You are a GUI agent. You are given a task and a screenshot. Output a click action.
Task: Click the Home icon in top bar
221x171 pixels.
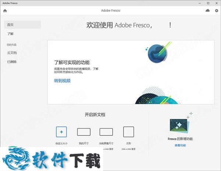5,11
